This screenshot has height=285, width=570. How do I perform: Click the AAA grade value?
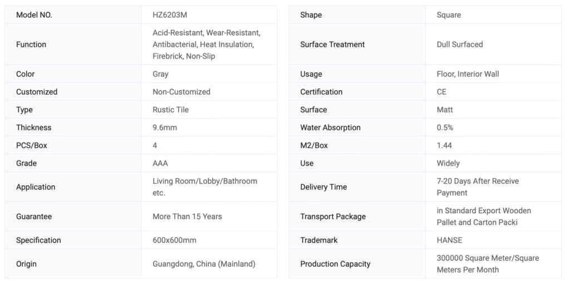[x=160, y=163]
